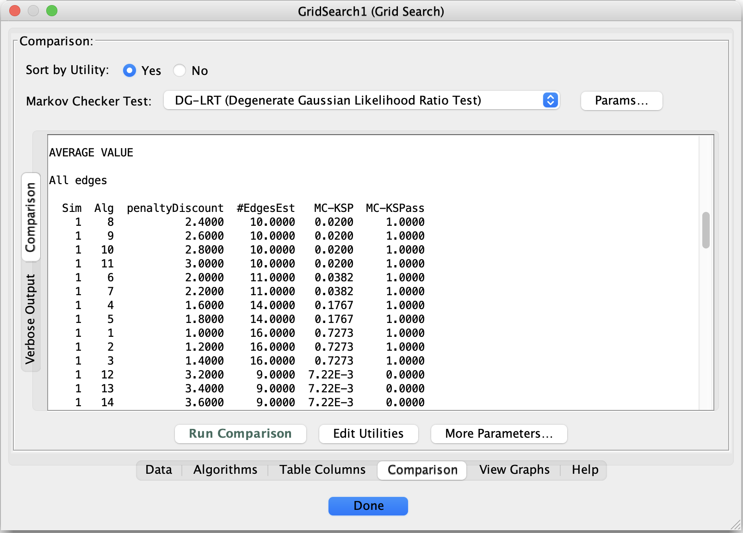
Task: Open the View Graphs tab
Action: click(x=514, y=470)
